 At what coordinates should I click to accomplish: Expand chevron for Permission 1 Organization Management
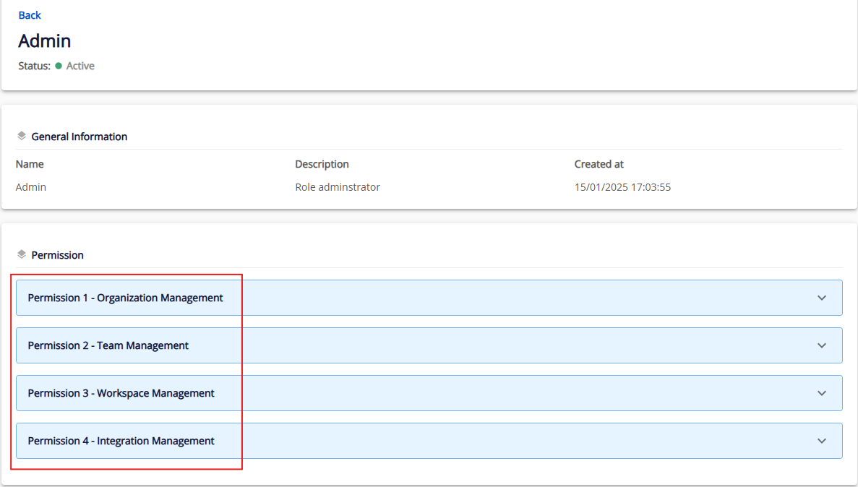click(821, 298)
